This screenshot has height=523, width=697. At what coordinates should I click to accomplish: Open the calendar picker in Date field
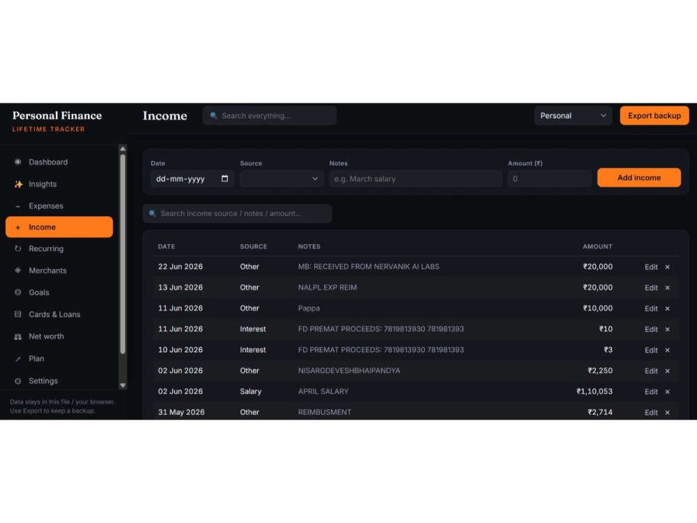click(x=224, y=179)
